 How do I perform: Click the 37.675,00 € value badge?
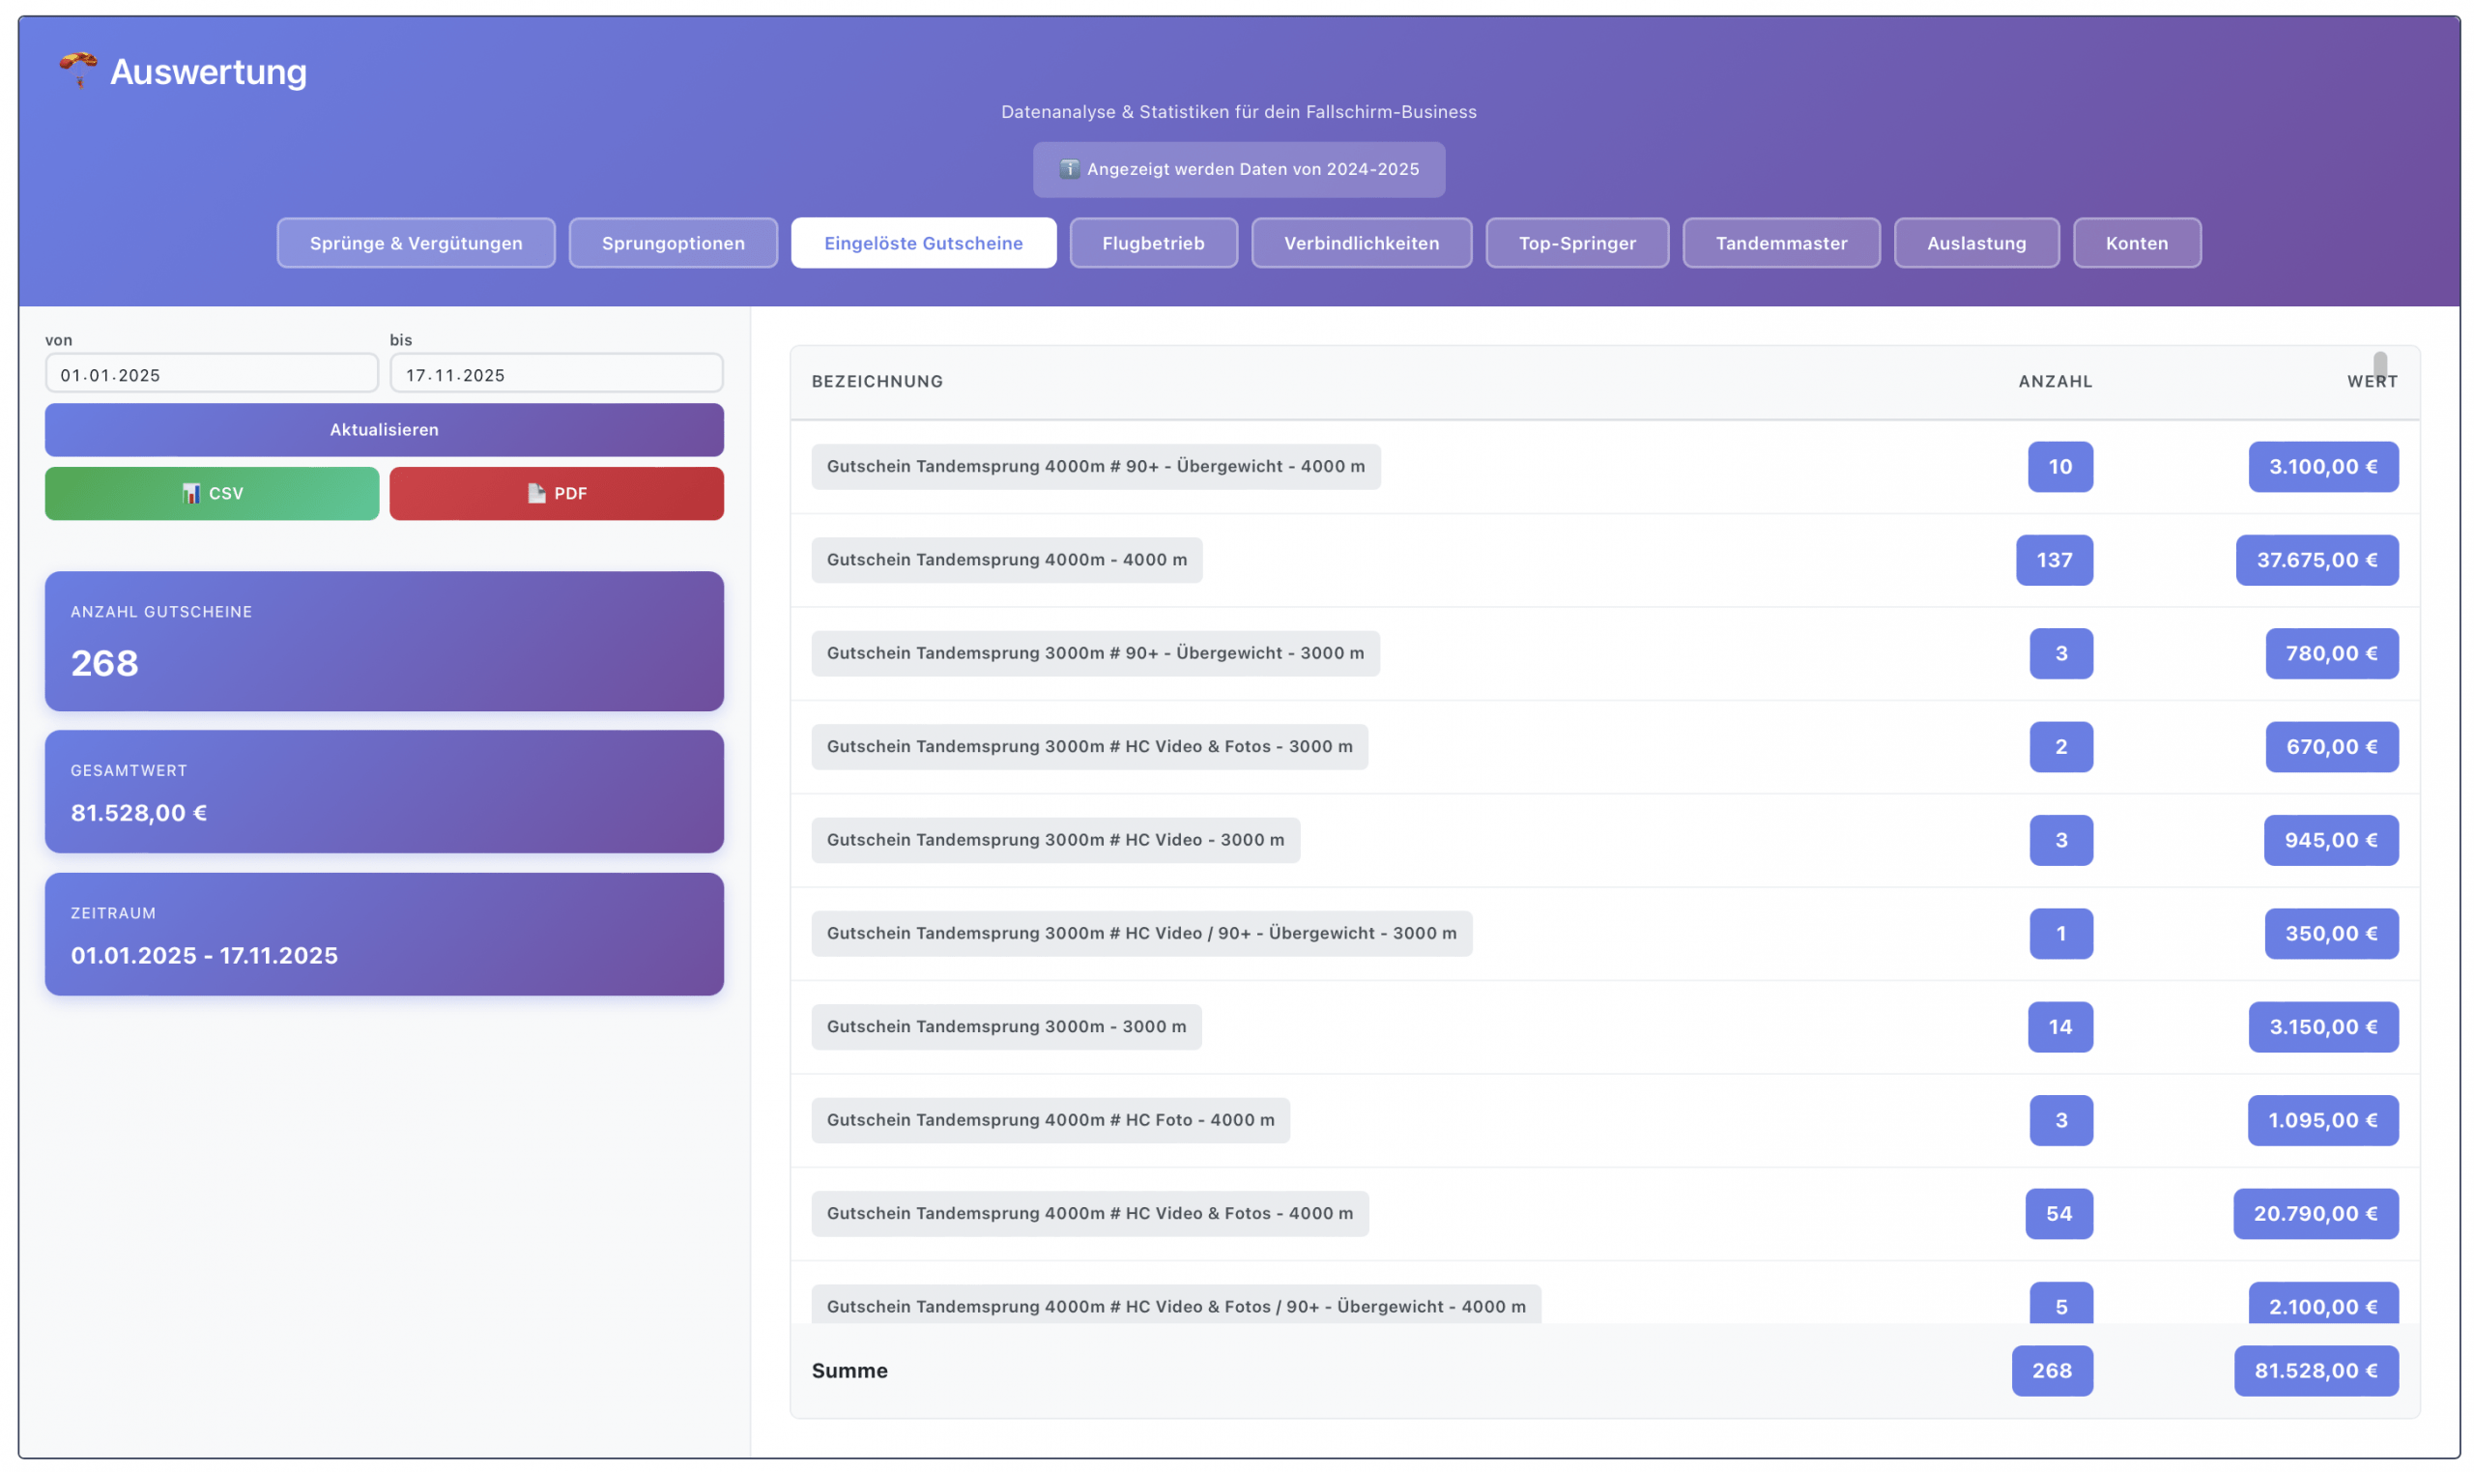[x=2316, y=560]
